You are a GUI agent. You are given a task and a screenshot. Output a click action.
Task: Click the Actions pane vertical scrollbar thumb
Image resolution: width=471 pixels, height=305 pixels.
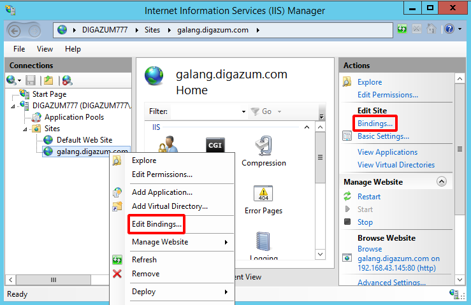[460, 149]
